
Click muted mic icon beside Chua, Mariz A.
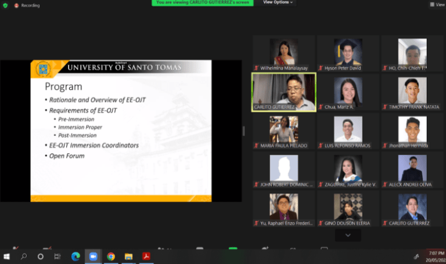(321, 107)
